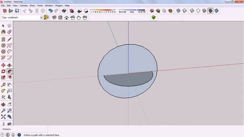Switch on Shaded With Textures style
The height and width of the screenshot is (137, 244).
[x=210, y=11]
